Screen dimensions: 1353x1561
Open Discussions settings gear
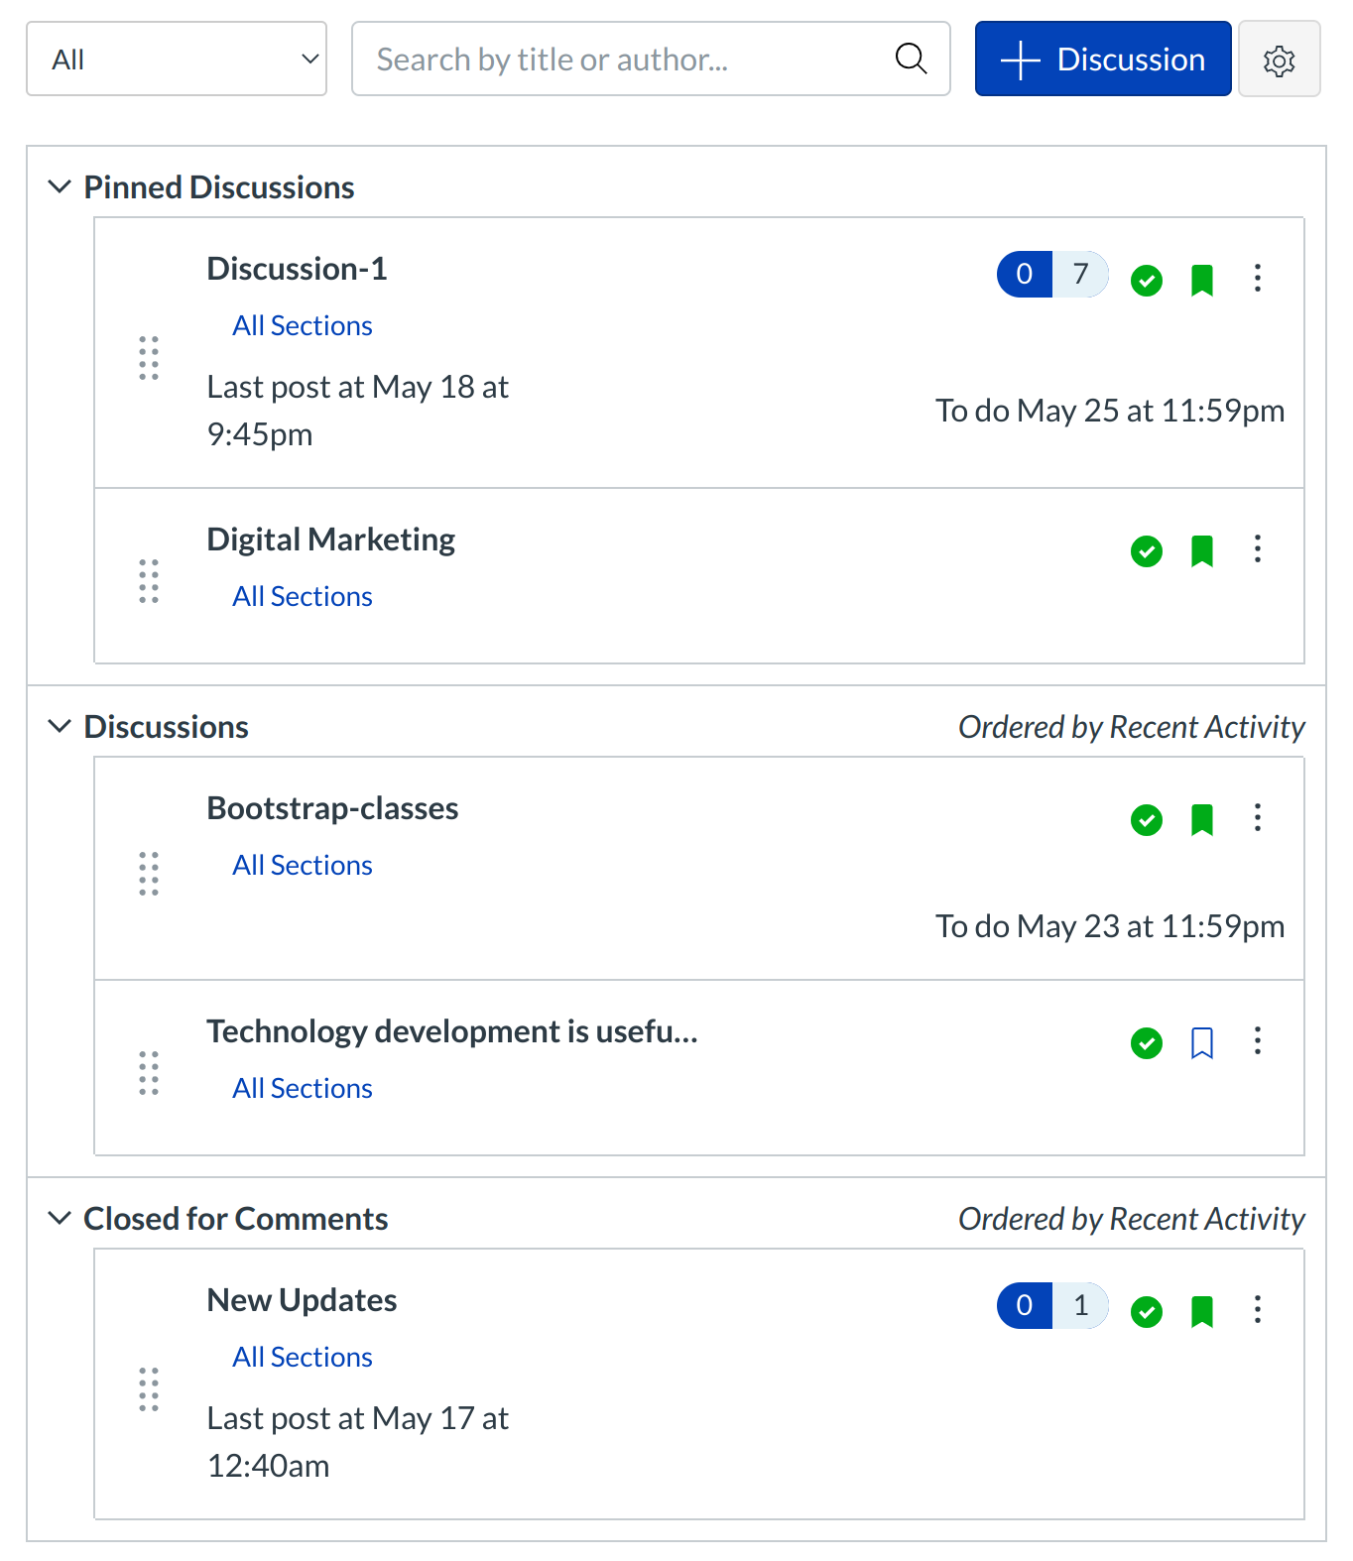[x=1279, y=60]
